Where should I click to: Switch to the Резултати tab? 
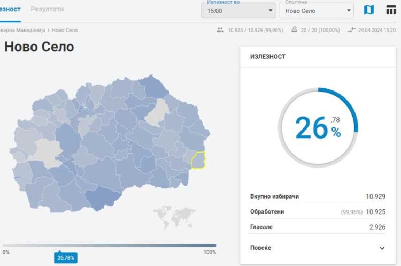[47, 10]
